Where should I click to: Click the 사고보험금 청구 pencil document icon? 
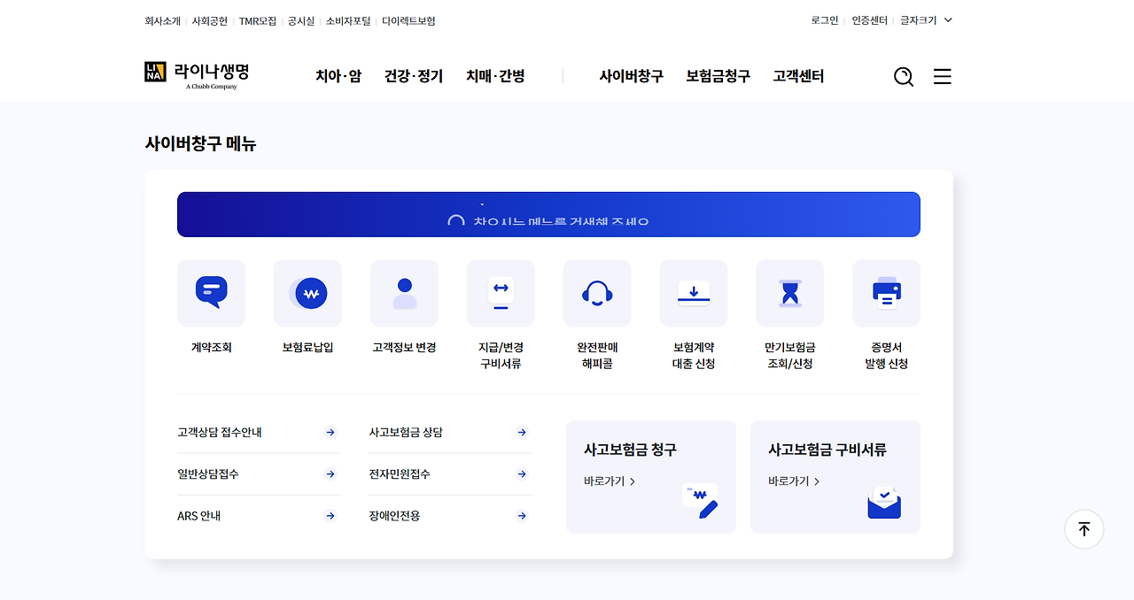701,501
